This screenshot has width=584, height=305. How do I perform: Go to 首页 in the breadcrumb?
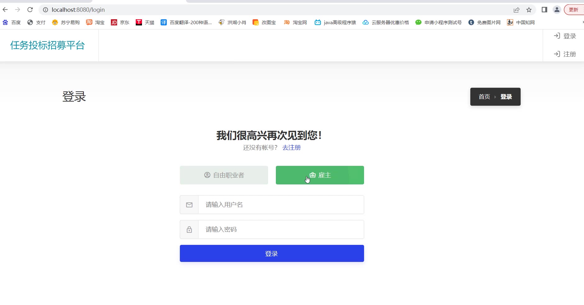click(484, 97)
